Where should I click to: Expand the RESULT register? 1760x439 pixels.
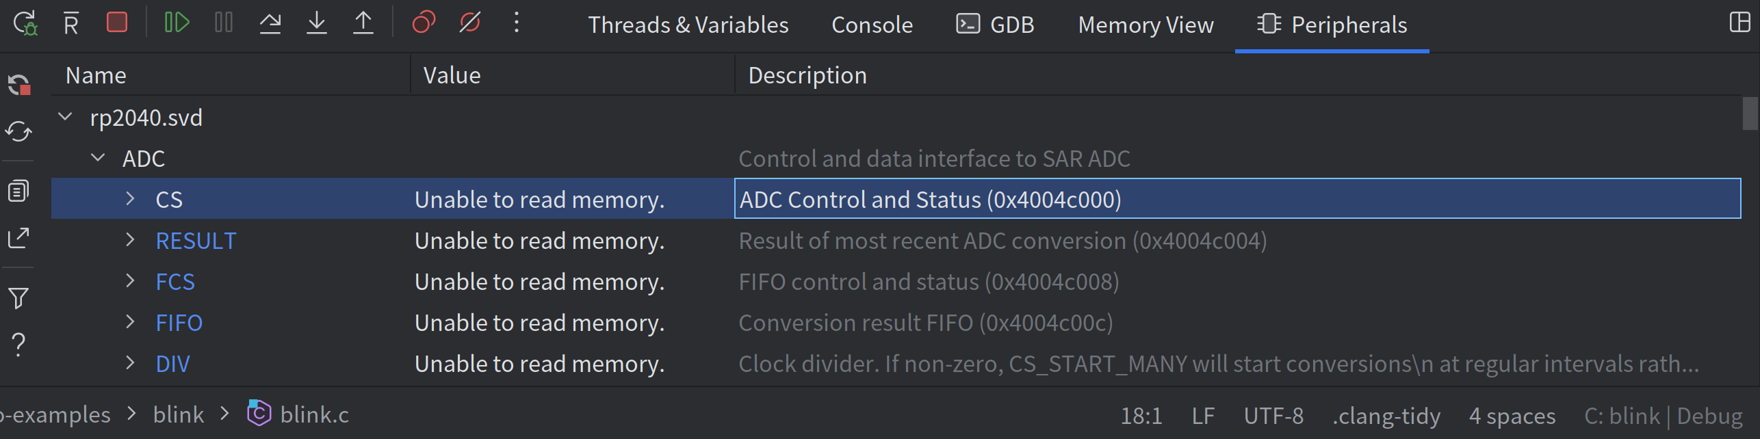[131, 240]
